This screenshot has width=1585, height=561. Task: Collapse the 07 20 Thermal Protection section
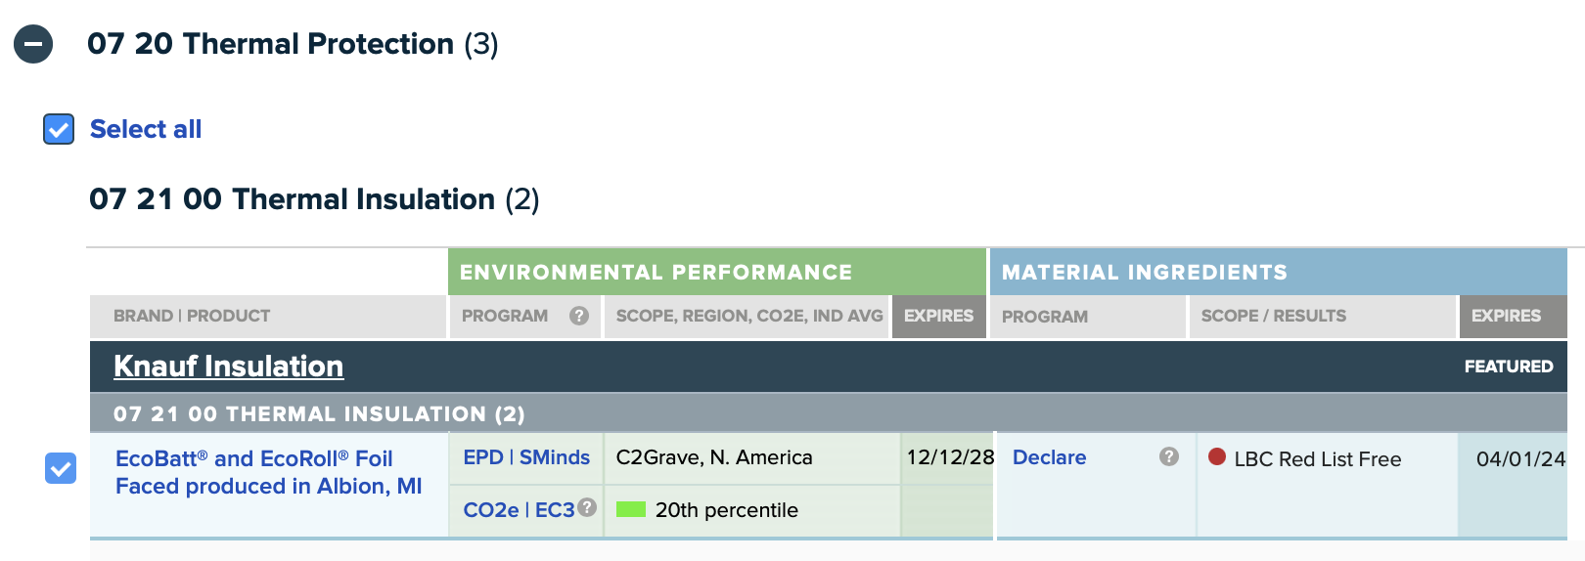click(x=33, y=44)
